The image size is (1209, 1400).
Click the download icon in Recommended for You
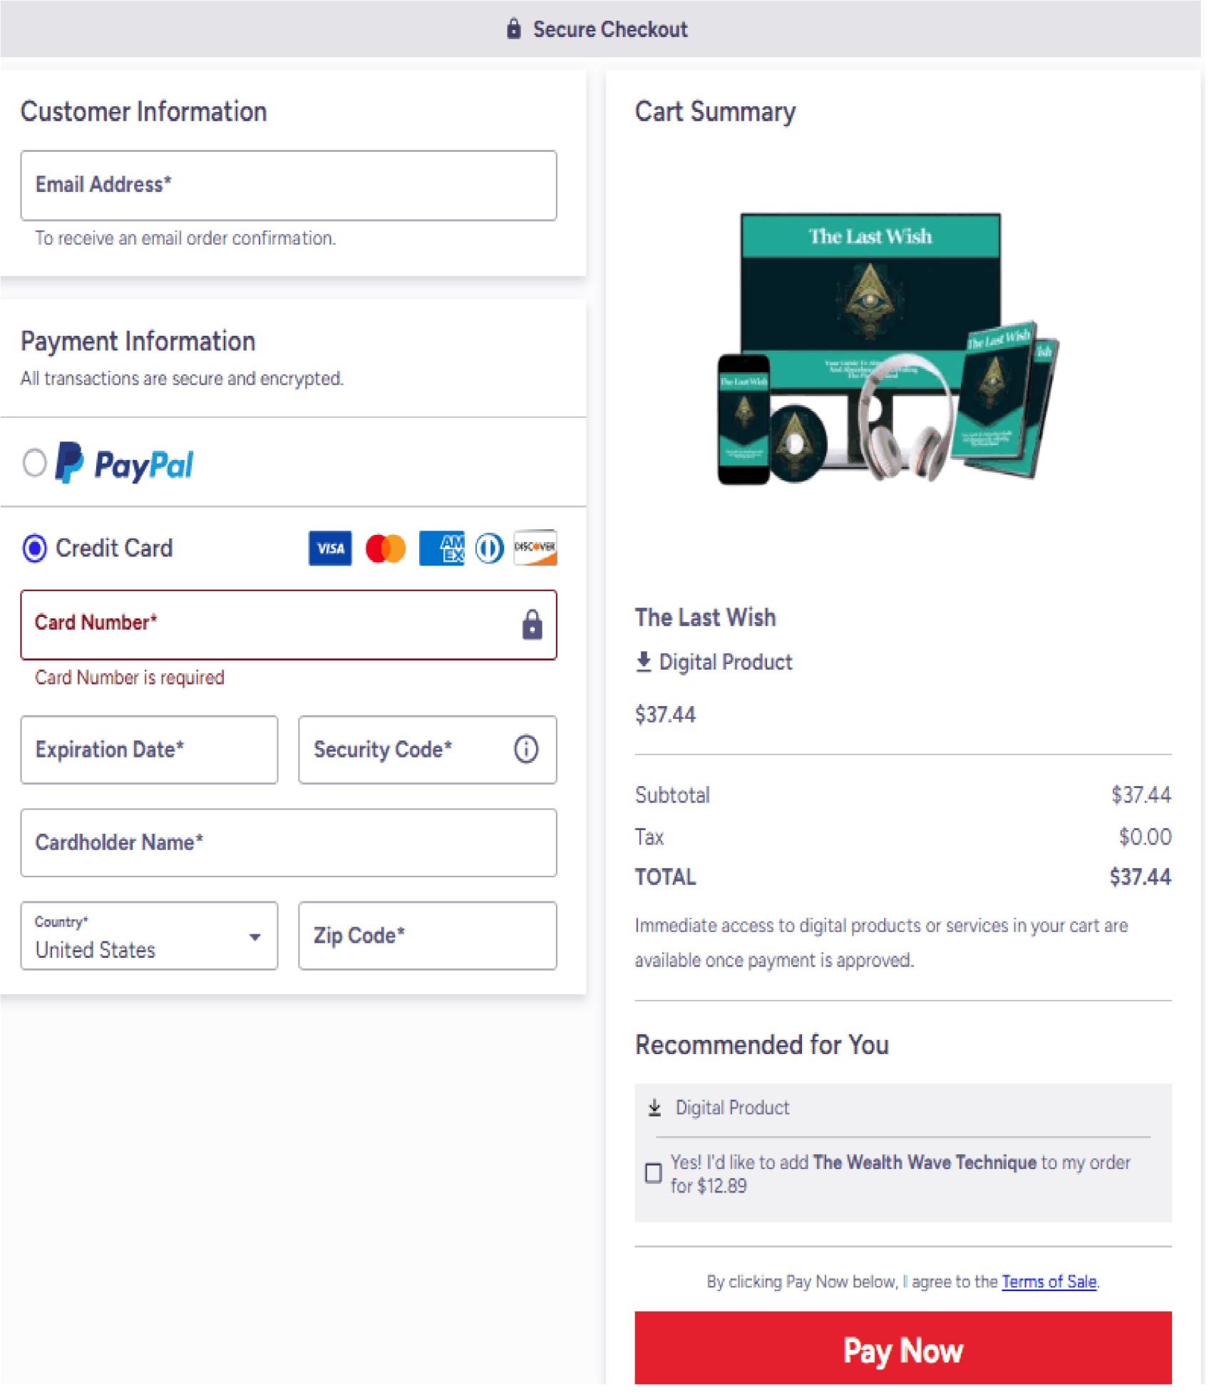[655, 1108]
